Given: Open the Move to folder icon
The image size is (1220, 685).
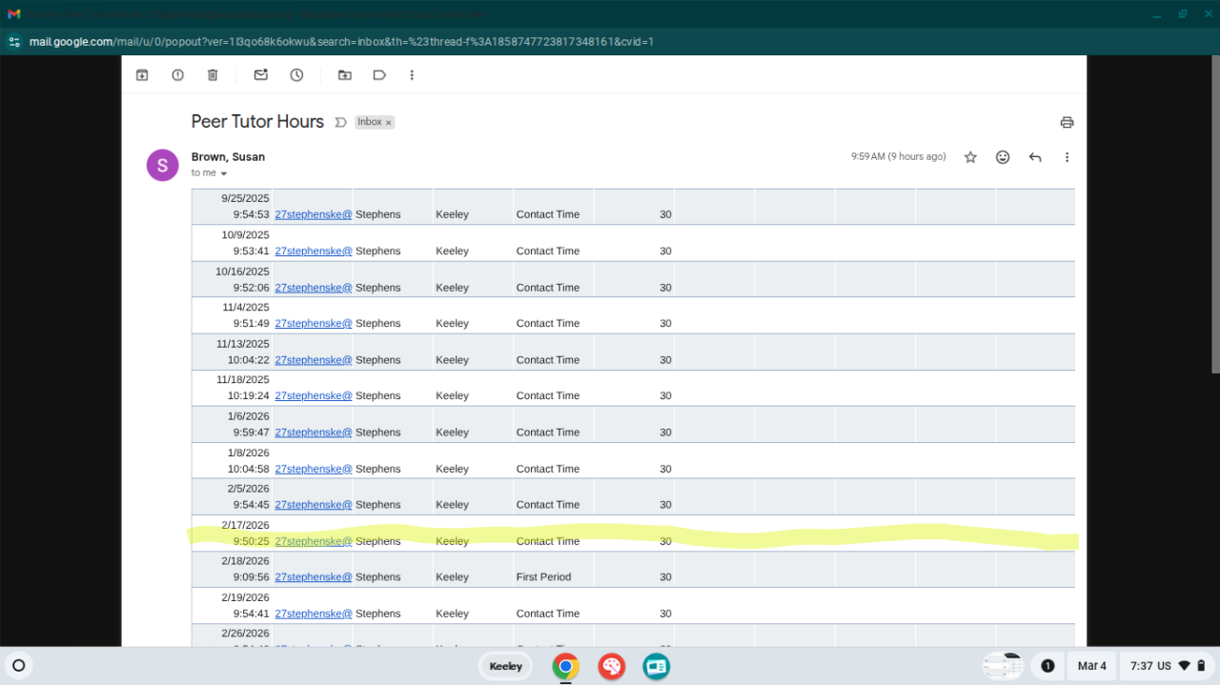Looking at the screenshot, I should click(344, 75).
